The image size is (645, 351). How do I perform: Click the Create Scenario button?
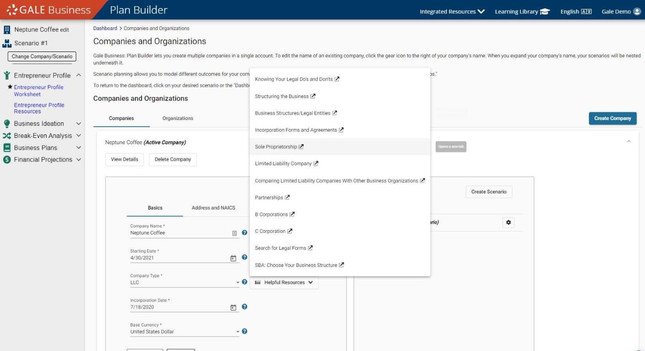click(x=489, y=192)
